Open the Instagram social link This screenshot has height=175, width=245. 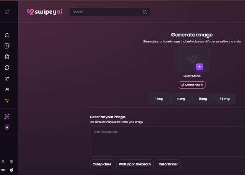pos(12,161)
